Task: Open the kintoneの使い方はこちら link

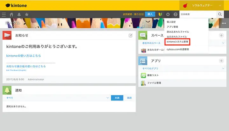Action: pos(24,56)
